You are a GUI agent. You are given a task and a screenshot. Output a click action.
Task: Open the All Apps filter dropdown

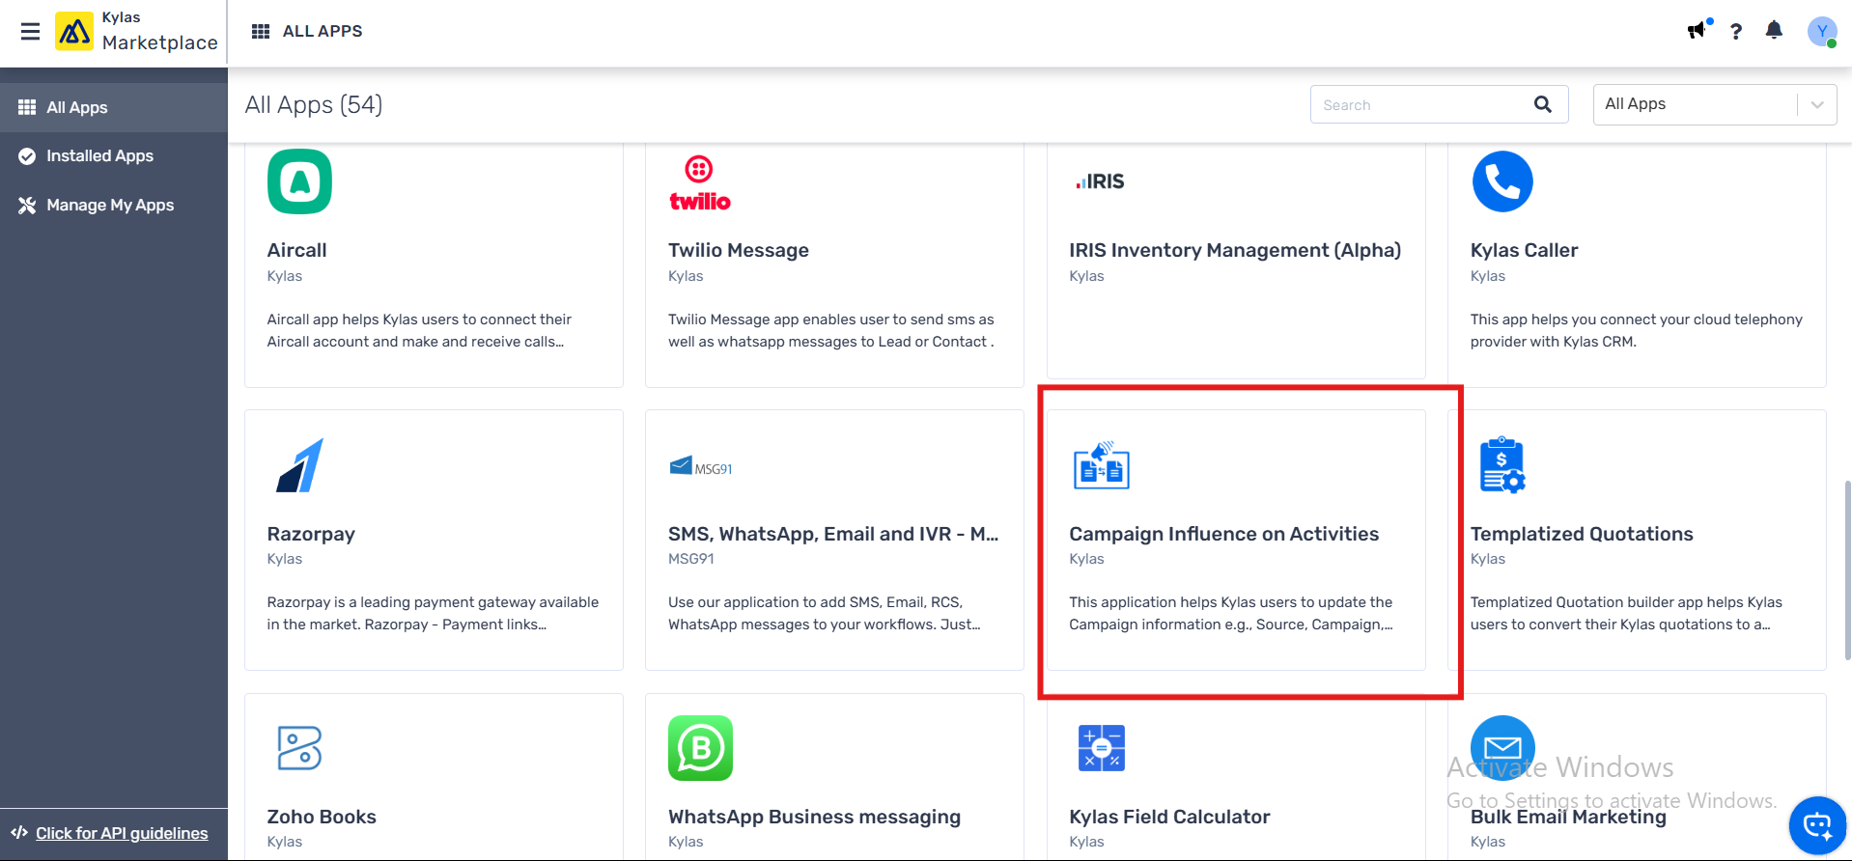coord(1714,104)
